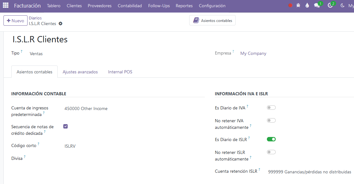Open the debug bug tools icon

tap(298, 5)
